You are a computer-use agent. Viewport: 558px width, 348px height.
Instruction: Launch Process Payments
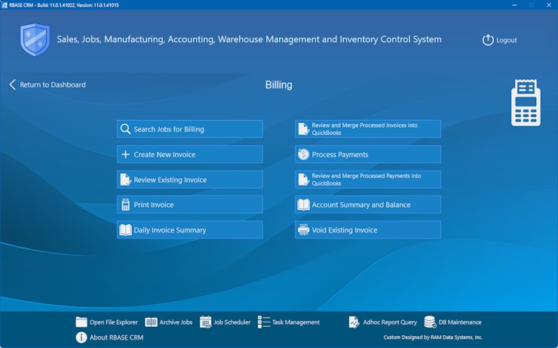click(368, 154)
